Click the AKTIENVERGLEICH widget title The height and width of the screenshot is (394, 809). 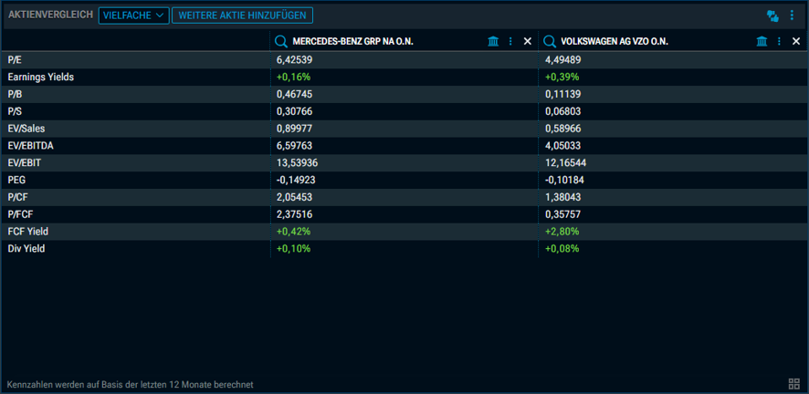[x=50, y=16]
